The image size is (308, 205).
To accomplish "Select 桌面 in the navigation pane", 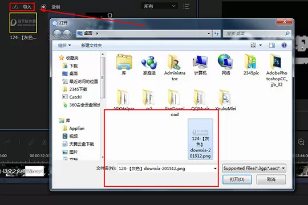I will tap(70, 73).
